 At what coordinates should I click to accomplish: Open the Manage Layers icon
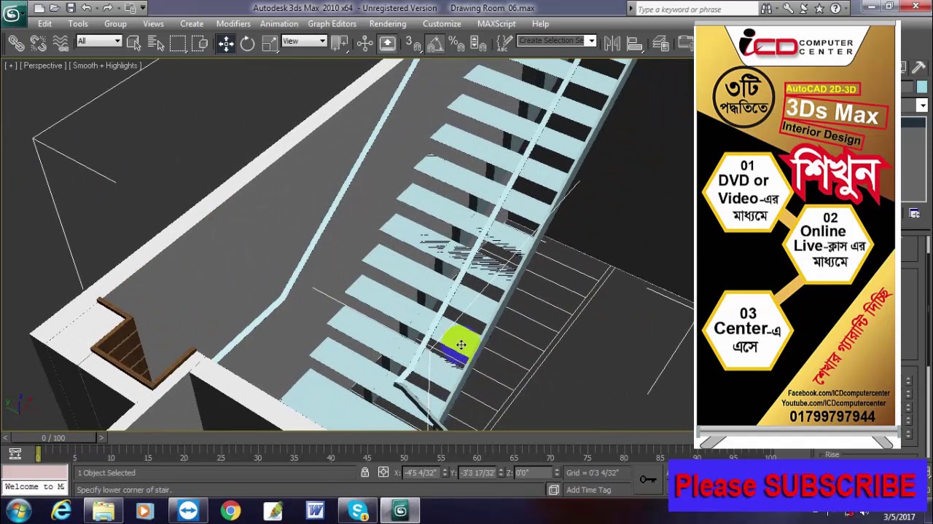tap(660, 44)
